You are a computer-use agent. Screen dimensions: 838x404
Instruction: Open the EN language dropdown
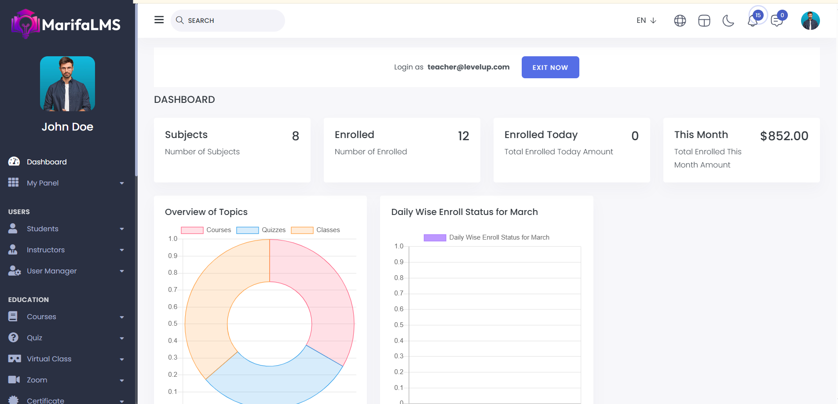click(x=646, y=21)
